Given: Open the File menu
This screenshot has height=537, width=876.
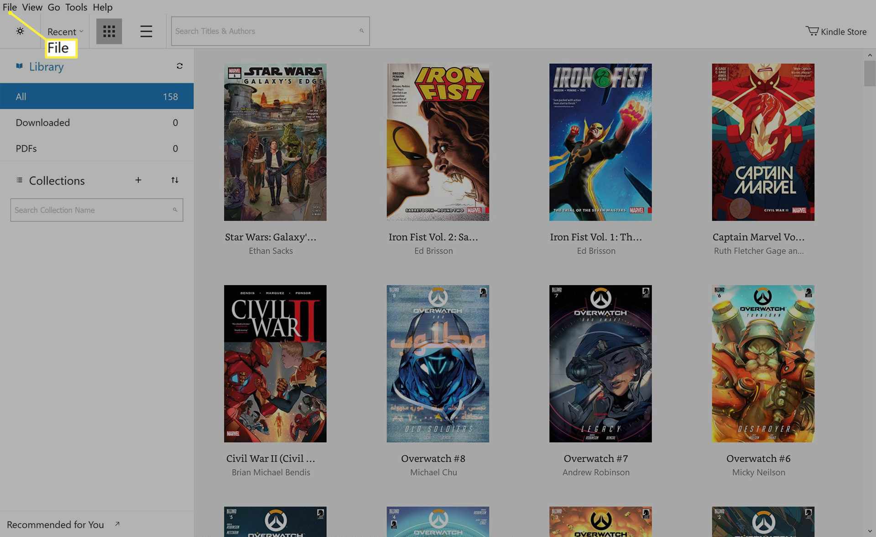Looking at the screenshot, I should pos(10,7).
